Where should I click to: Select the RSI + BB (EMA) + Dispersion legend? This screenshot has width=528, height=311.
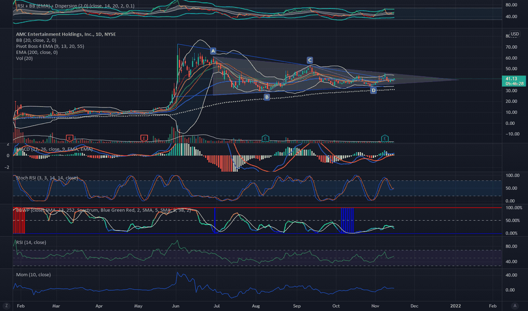click(x=75, y=6)
